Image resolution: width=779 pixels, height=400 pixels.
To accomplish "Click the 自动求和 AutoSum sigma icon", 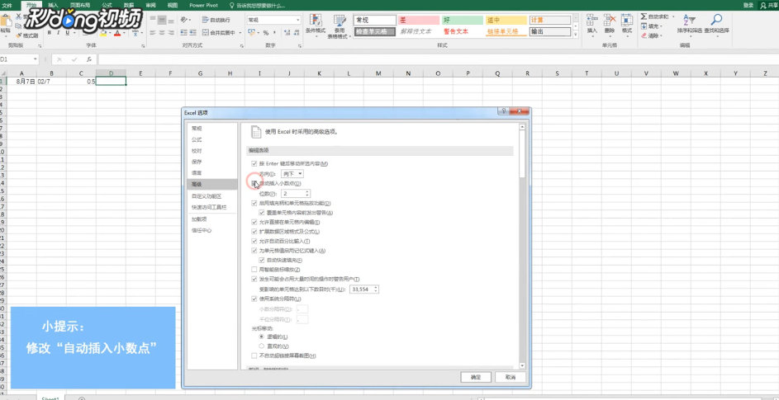I will [x=644, y=16].
